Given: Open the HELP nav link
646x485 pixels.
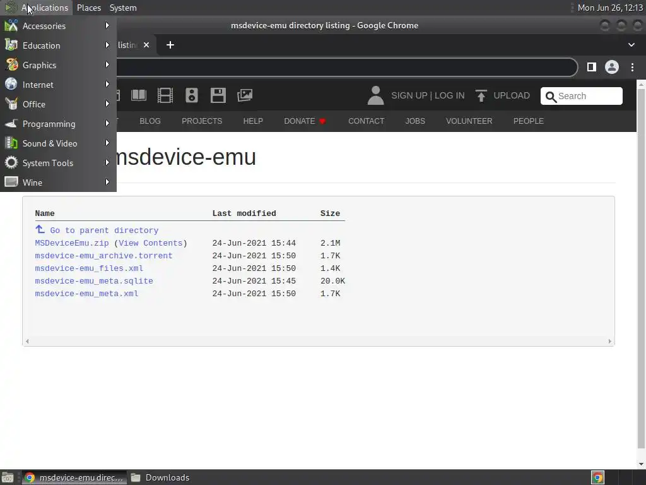Looking at the screenshot, I should pos(253,121).
